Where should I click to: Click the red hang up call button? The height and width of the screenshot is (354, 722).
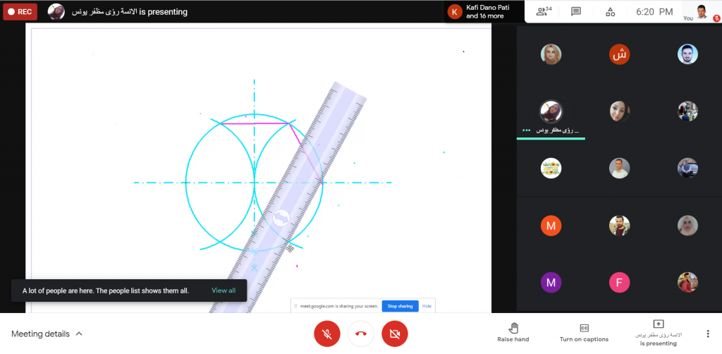click(x=360, y=334)
